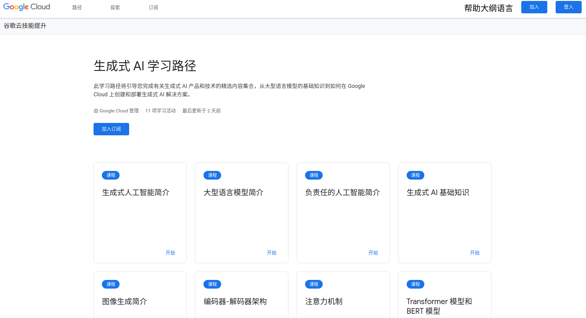The image size is (586, 318).
Task: Open the 负责任的人工智能简介 course title
Action: (343, 192)
